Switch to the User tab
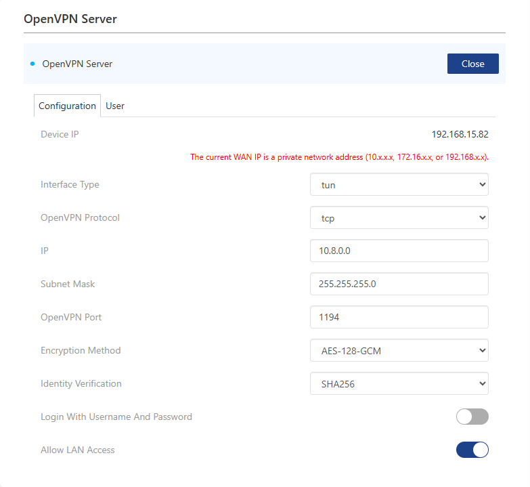The image size is (530, 487). coord(115,106)
